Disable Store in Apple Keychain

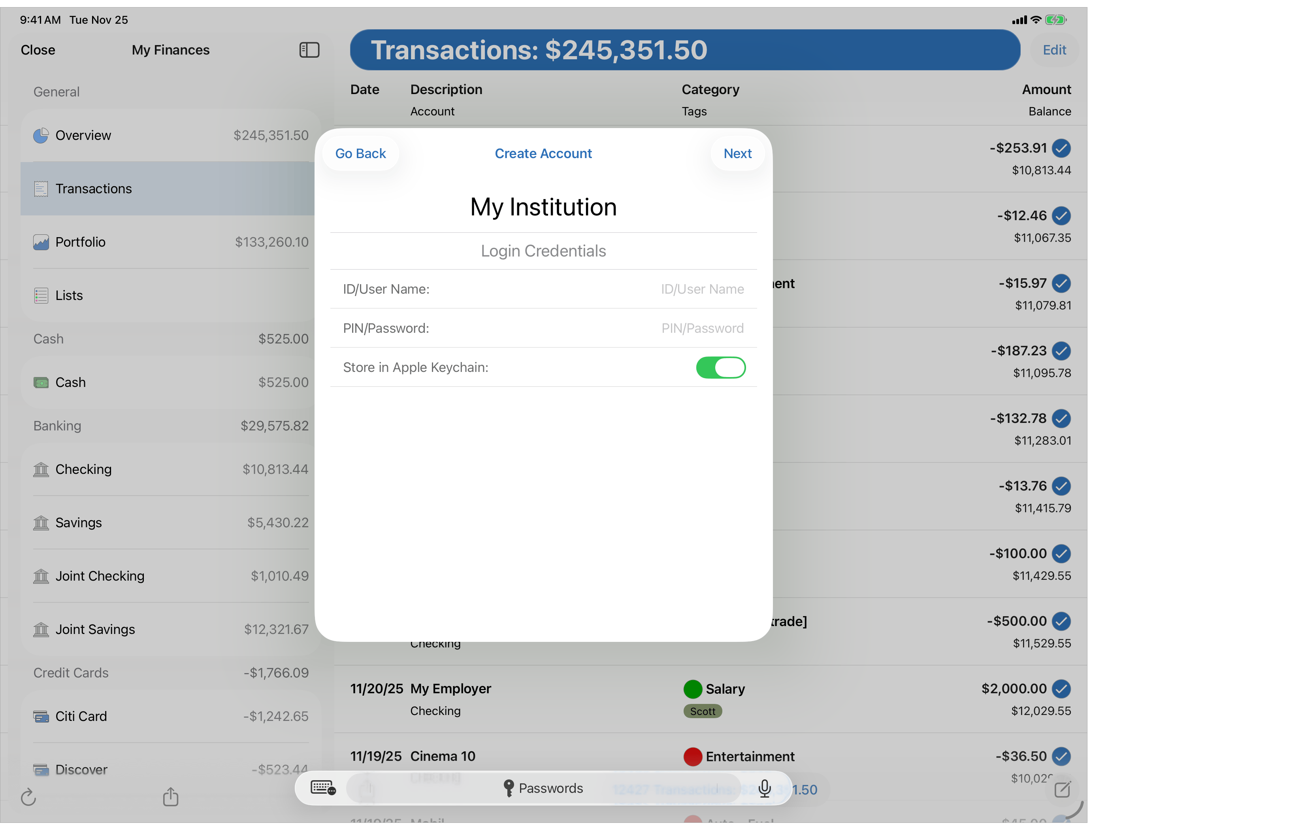720,367
